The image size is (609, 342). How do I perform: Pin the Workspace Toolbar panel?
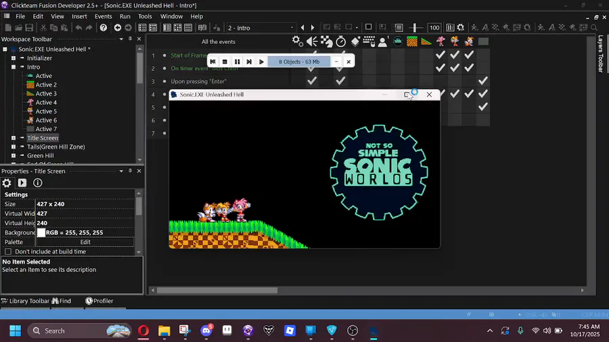pos(130,39)
